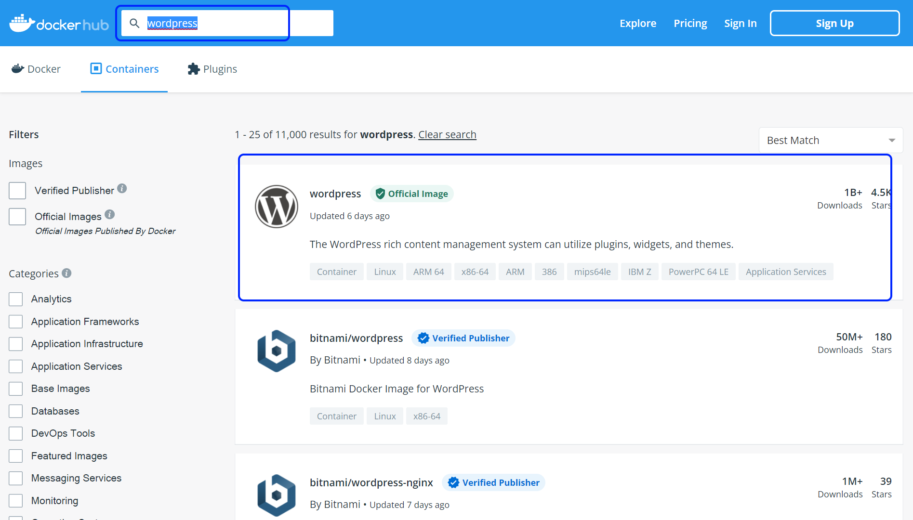
Task: Click the ARM 64 tag on wordpress
Action: pyautogui.click(x=429, y=272)
